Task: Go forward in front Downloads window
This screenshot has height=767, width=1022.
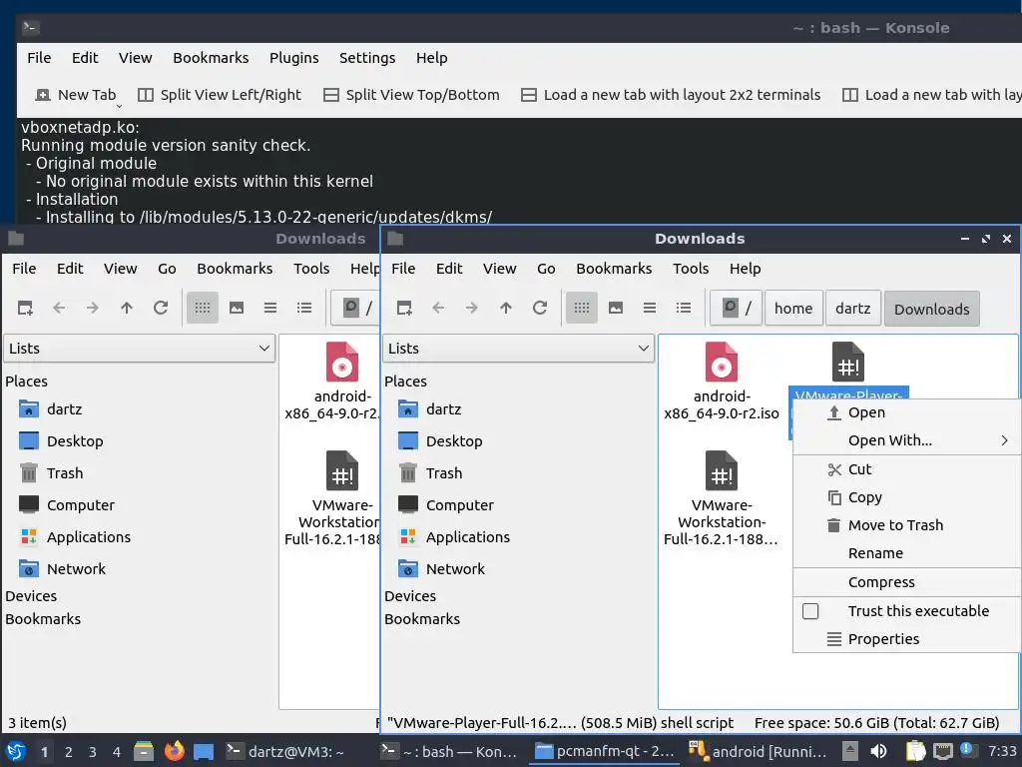Action: [x=472, y=308]
